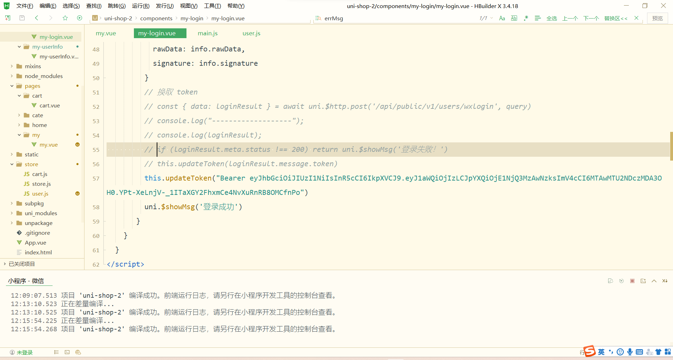Click the forward navigation arrow
The image size is (673, 360).
tap(51, 18)
